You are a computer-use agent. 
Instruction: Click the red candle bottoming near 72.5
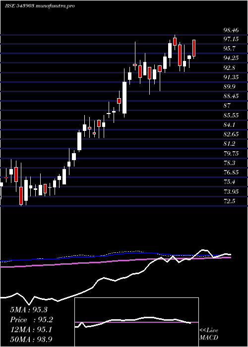(x=21, y=196)
